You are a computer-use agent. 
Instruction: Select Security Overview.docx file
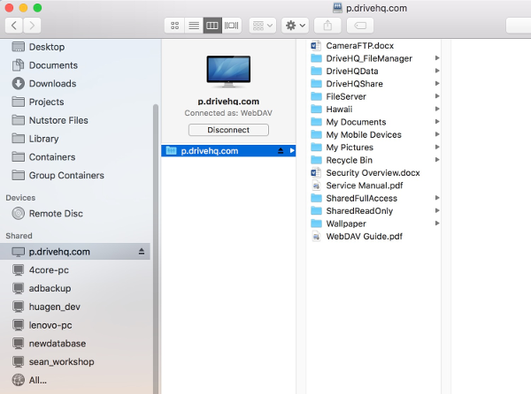pos(365,172)
